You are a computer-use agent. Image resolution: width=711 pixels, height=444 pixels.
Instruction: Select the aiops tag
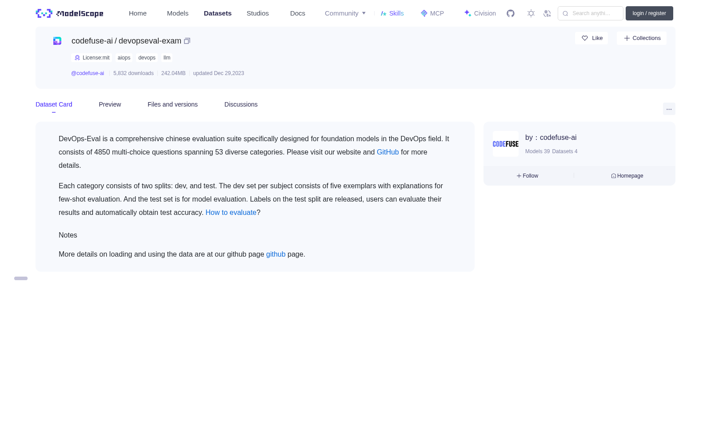[124, 58]
